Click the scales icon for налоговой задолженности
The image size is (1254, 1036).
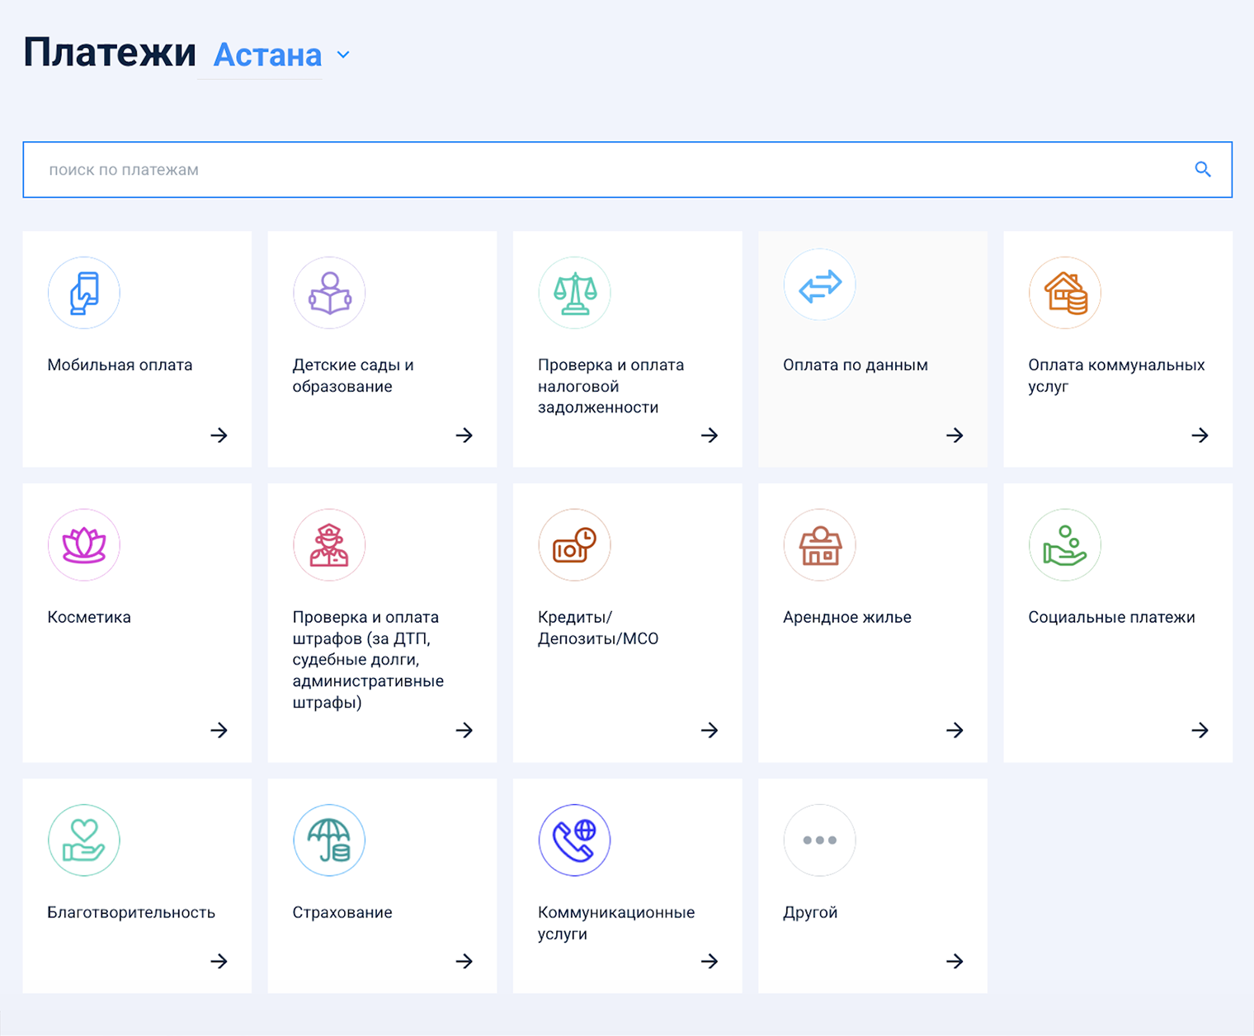[574, 293]
